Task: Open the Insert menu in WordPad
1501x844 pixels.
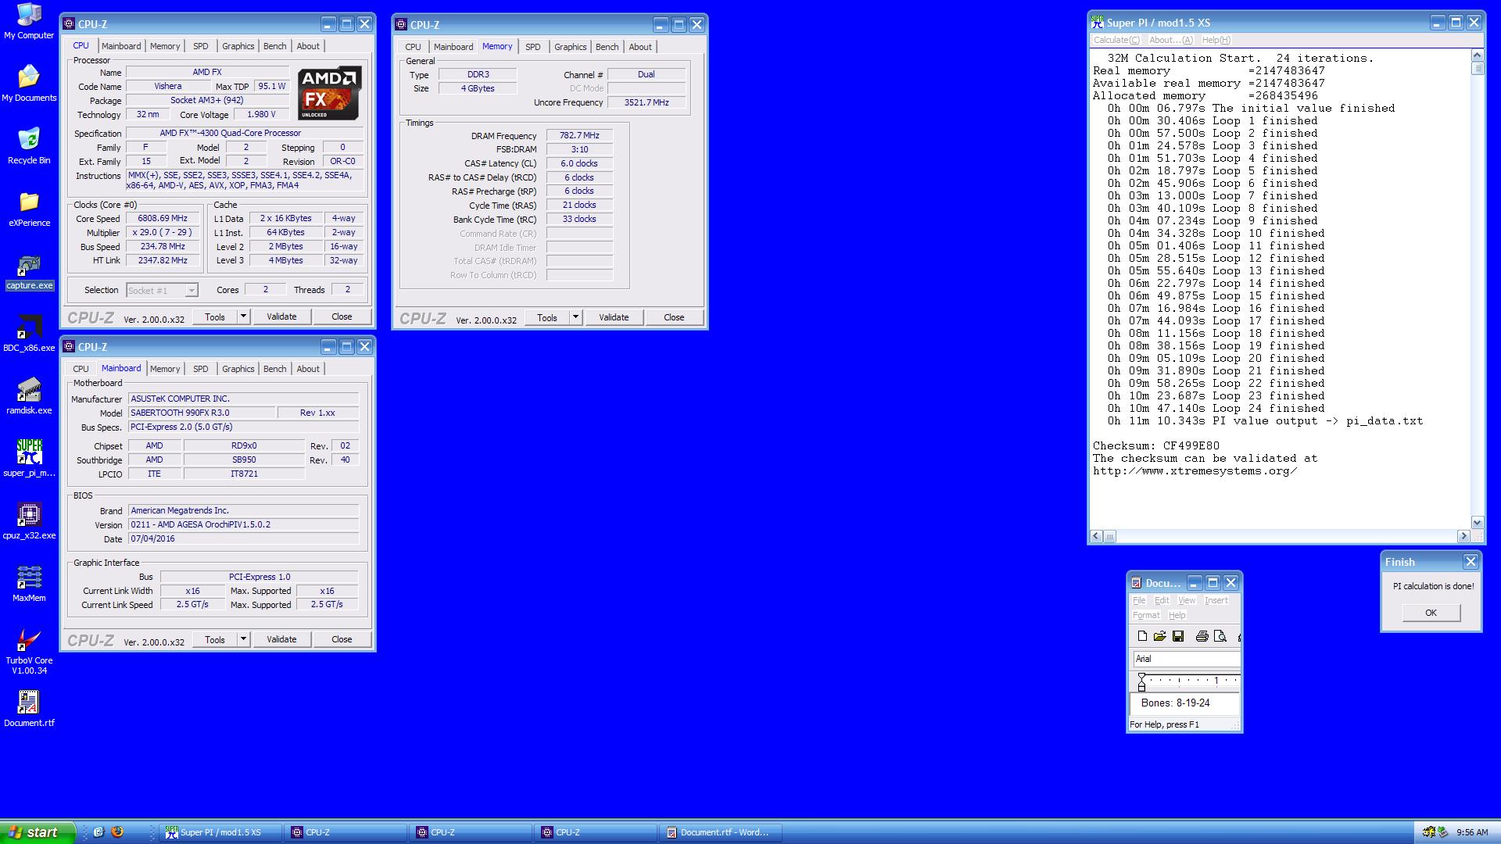Action: (x=1216, y=600)
